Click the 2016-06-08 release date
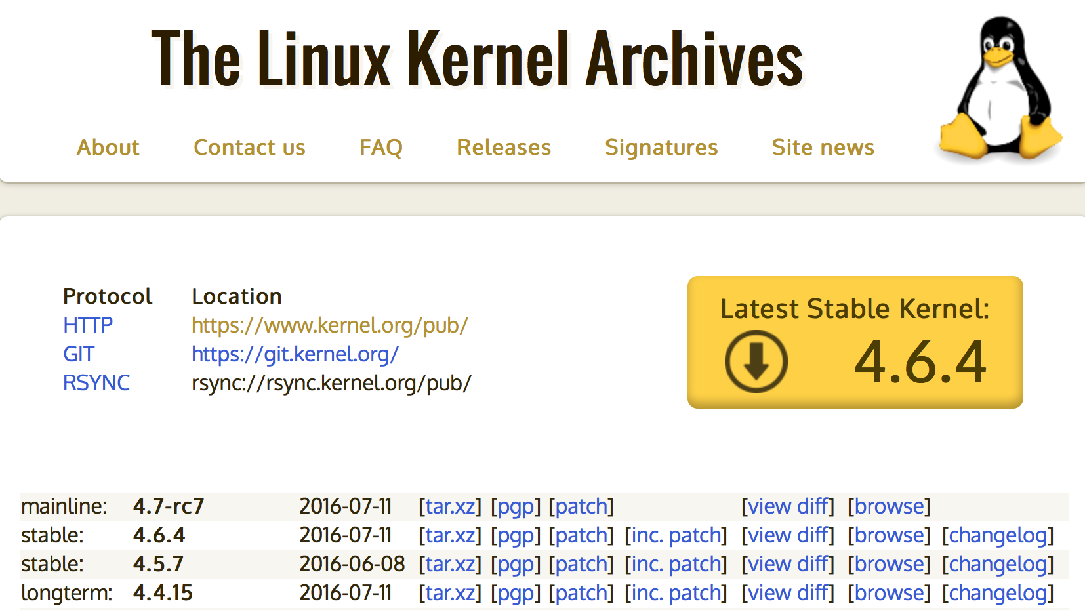Screen dimensions: 1085x610 coord(352,564)
